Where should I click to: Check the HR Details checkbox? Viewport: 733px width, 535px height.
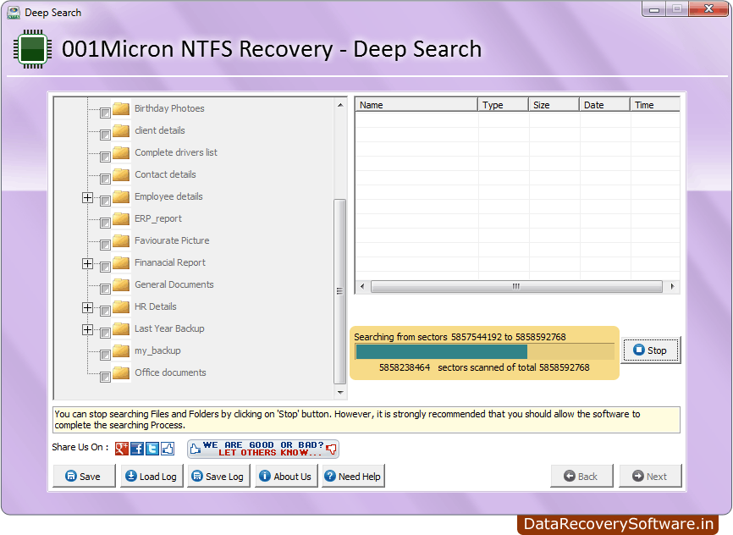pos(105,311)
